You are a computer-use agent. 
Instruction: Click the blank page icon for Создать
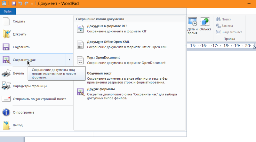pos(6,21)
